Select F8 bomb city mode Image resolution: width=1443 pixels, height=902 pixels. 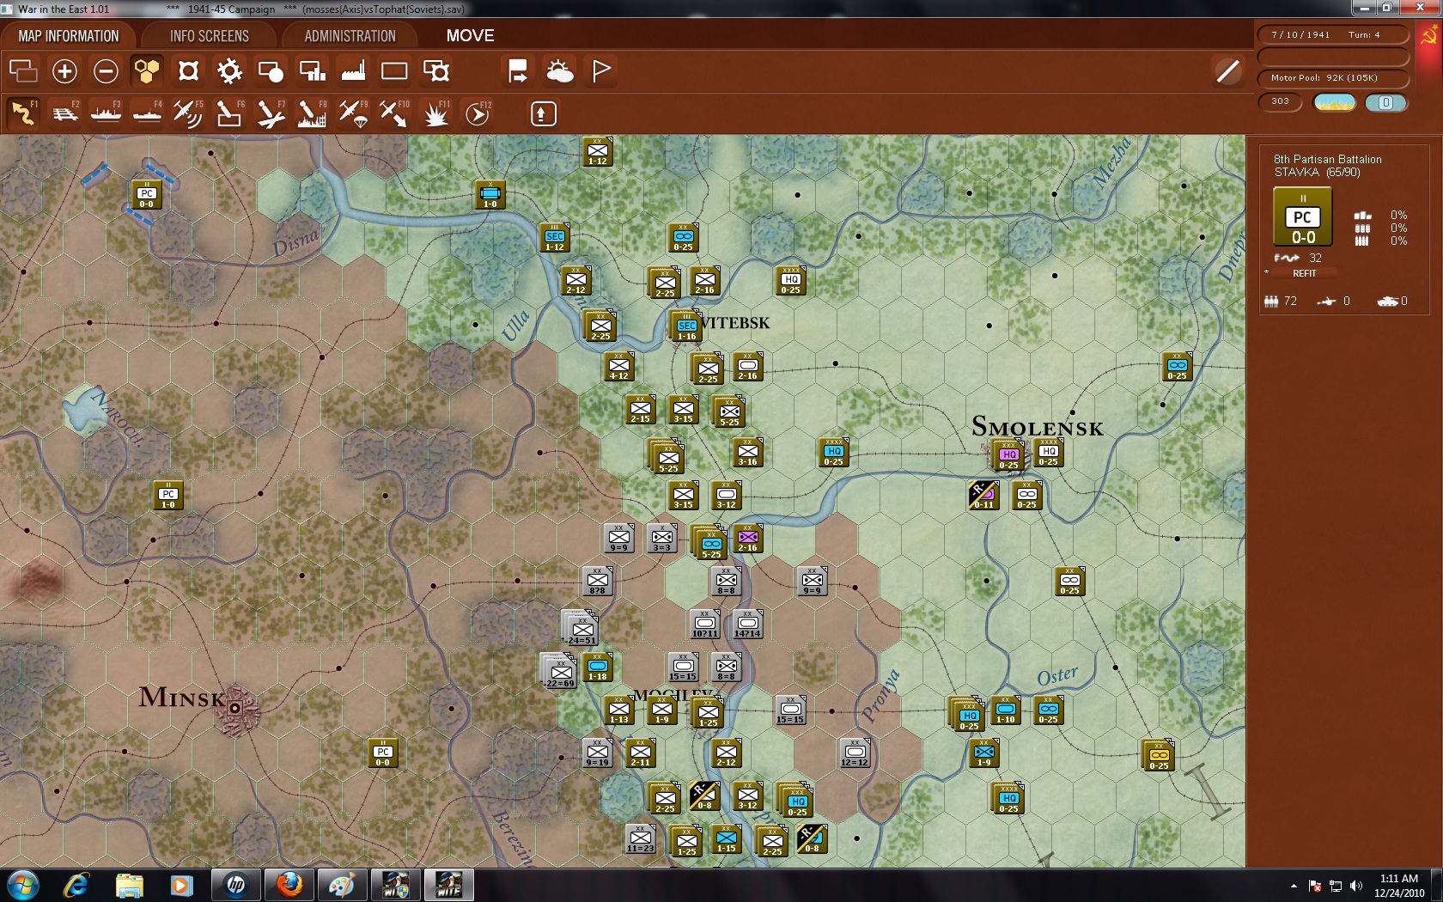tap(312, 113)
